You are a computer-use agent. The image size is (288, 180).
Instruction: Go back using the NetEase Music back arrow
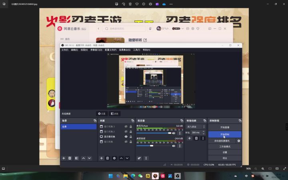pyautogui.click(x=98, y=29)
